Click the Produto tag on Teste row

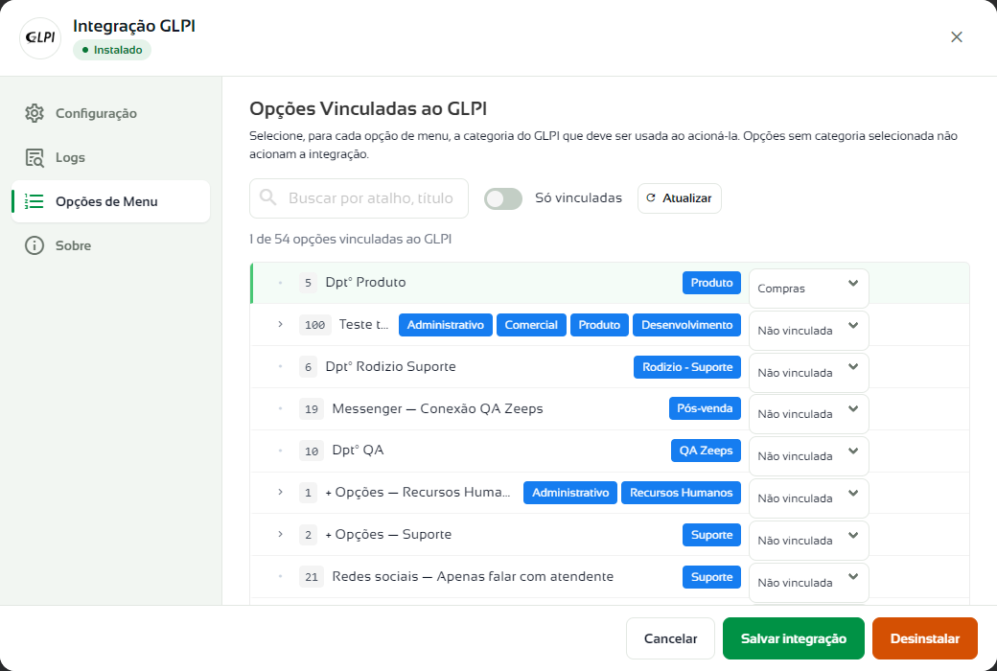coord(599,325)
